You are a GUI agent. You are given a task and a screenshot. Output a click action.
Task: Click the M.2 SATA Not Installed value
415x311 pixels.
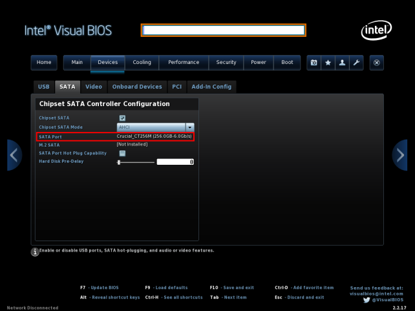pos(132,145)
